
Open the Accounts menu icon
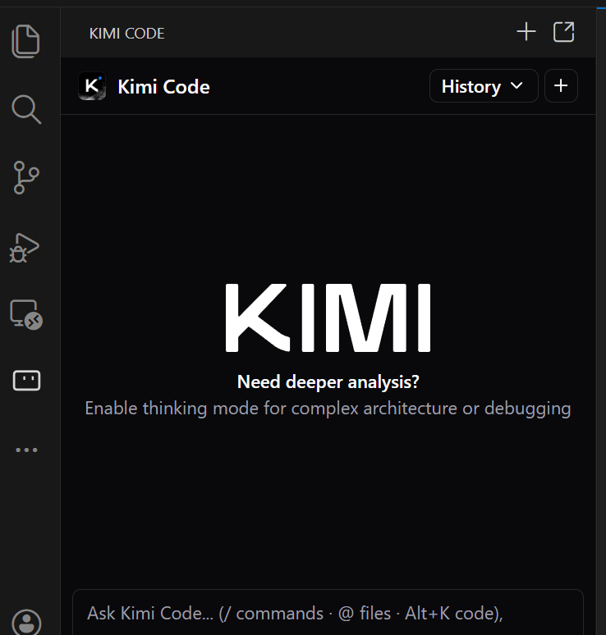(26, 622)
